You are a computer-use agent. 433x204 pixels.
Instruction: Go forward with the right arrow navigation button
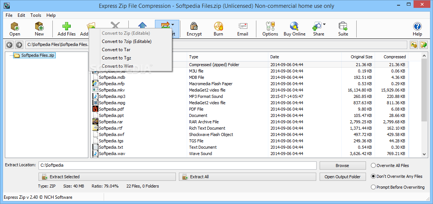click(x=19, y=45)
